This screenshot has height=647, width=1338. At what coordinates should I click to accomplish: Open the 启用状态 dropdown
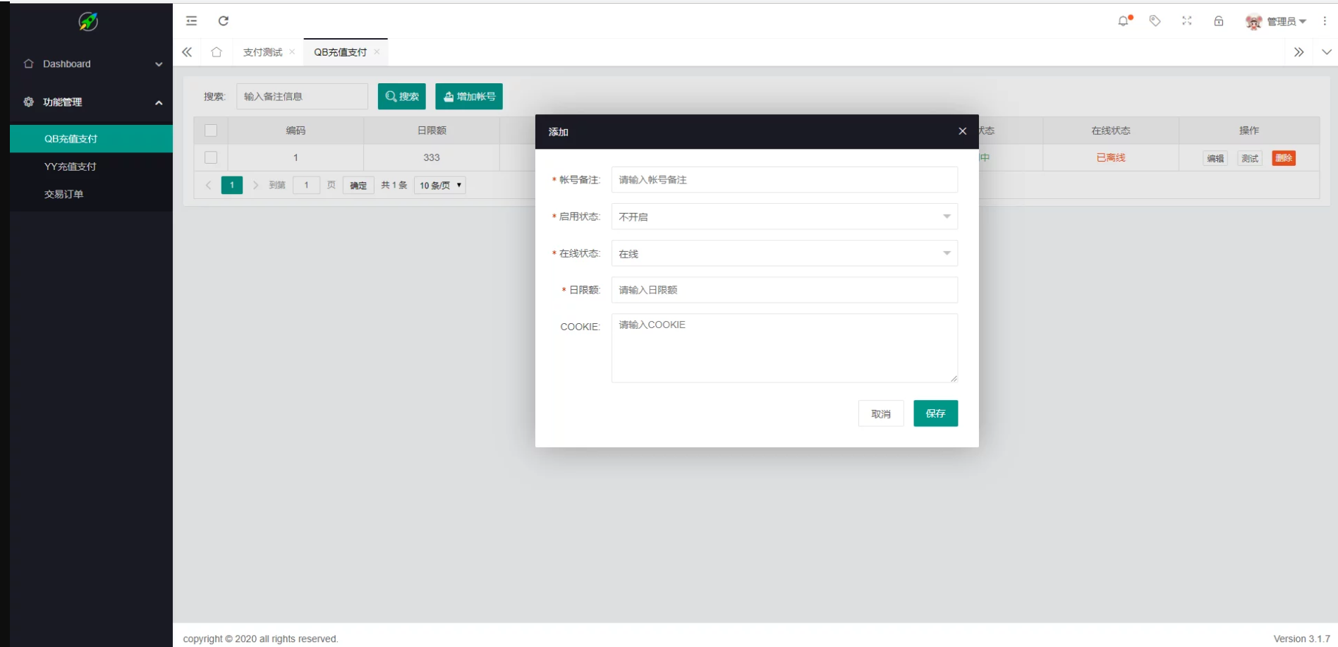(784, 217)
